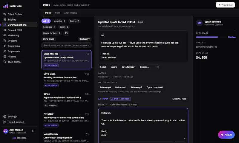Open the Stripe payment received email
This screenshot has height=143, width=239.
(66, 100)
